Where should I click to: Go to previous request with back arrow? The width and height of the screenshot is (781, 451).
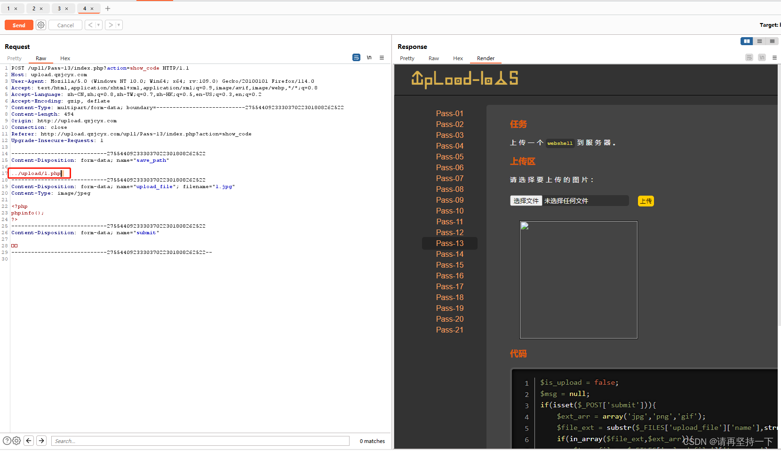click(x=90, y=25)
